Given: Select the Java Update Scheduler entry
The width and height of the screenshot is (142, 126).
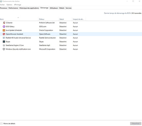Looking at the screenshot, I should (14, 30).
